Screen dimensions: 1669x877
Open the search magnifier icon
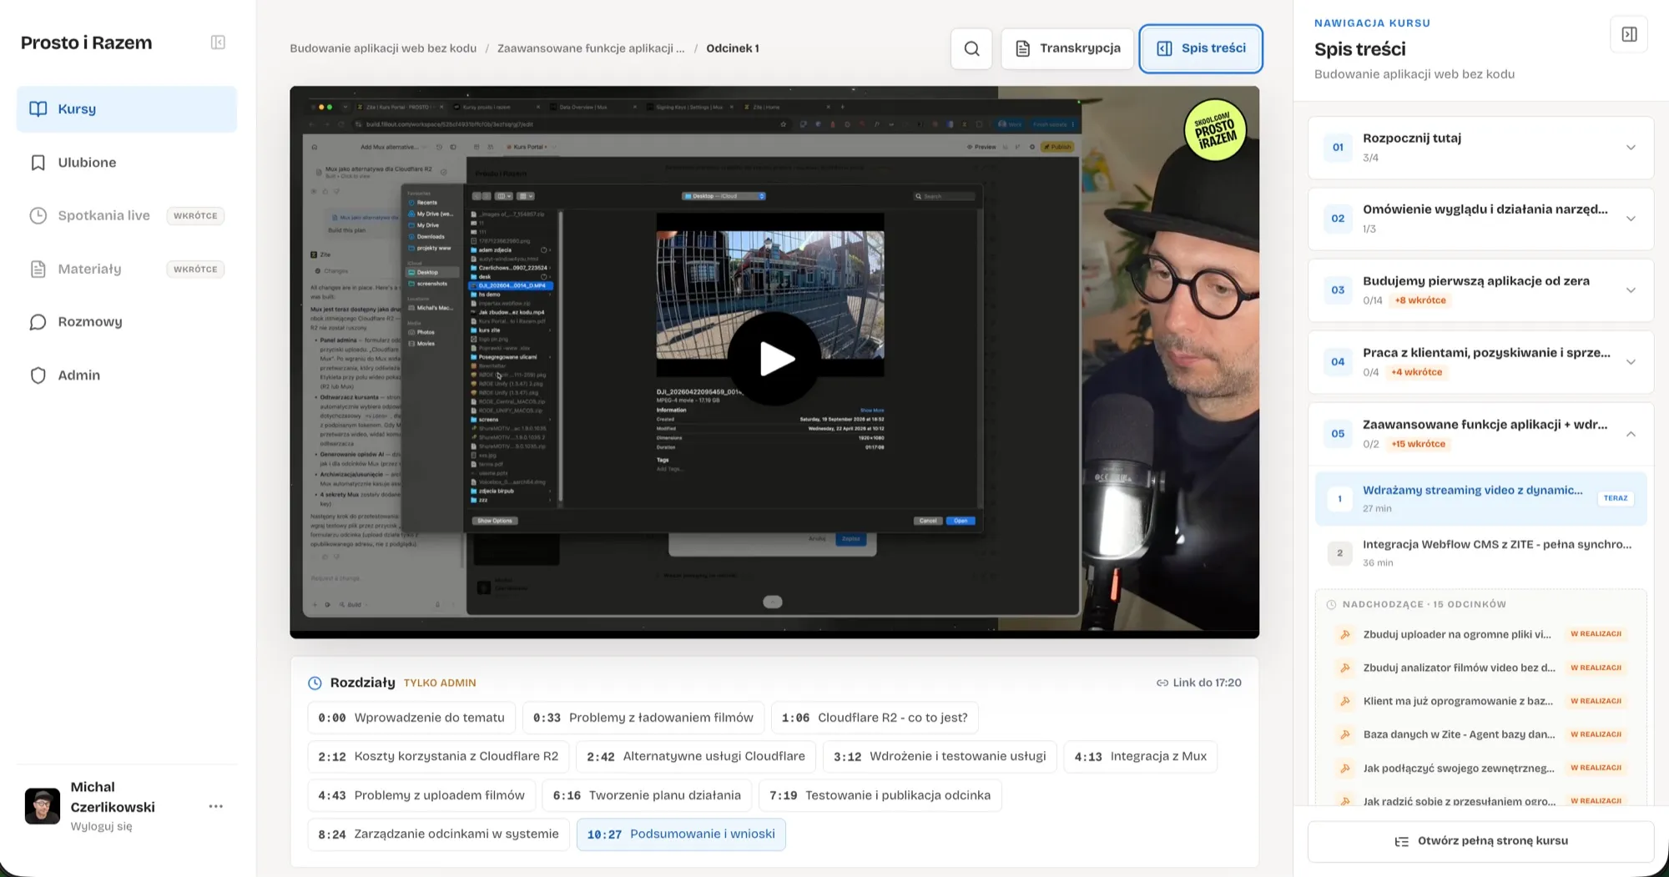971,48
